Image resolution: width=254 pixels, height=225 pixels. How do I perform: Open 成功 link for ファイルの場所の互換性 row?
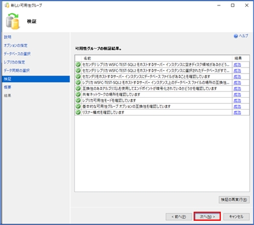237,83
